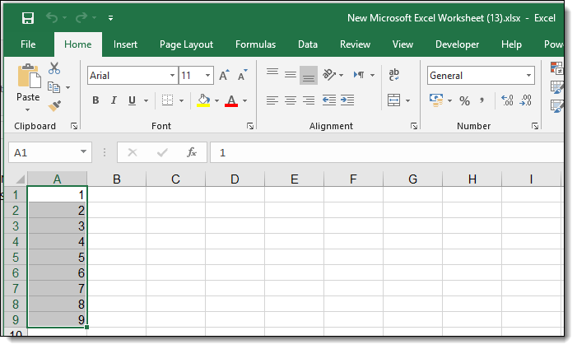
Task: Toggle Italic formatting
Action: click(x=114, y=100)
